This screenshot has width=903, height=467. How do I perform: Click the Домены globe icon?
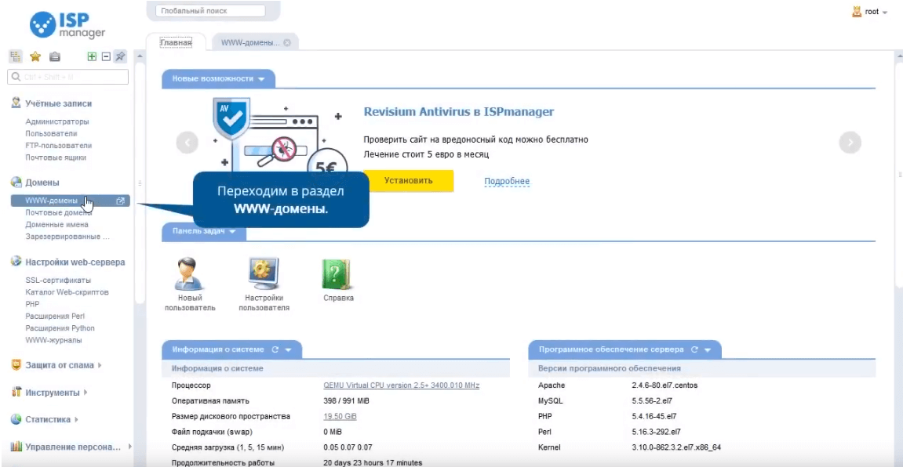coord(16,183)
